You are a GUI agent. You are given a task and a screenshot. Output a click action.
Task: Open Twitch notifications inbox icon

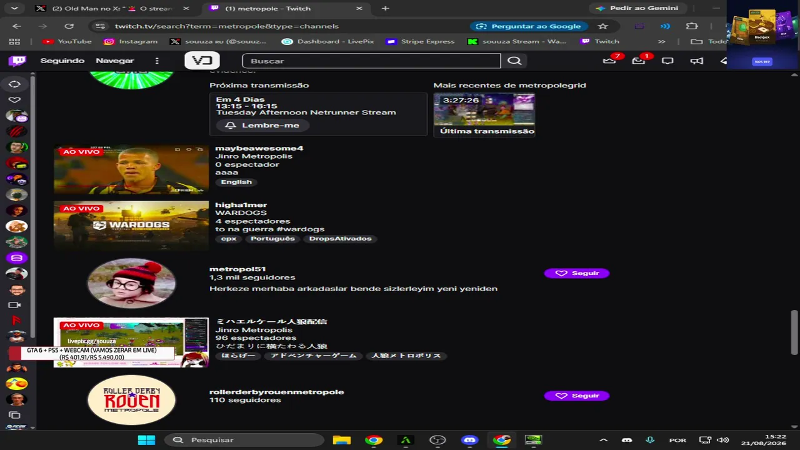(638, 61)
